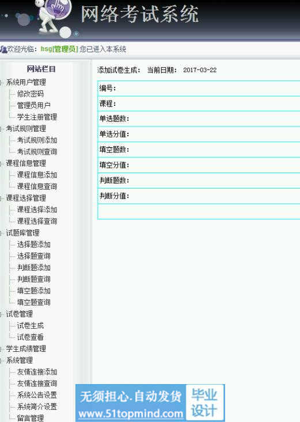Click the mascot logo in the header
The width and height of the screenshot is (300, 422).
(55, 18)
